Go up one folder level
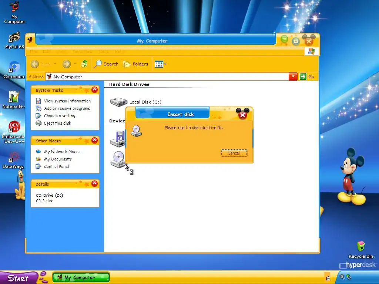This screenshot has width=379, height=284. pos(84,64)
